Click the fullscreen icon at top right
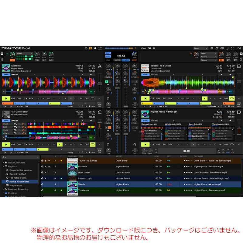This screenshot has width=243, height=243. click(232, 48)
